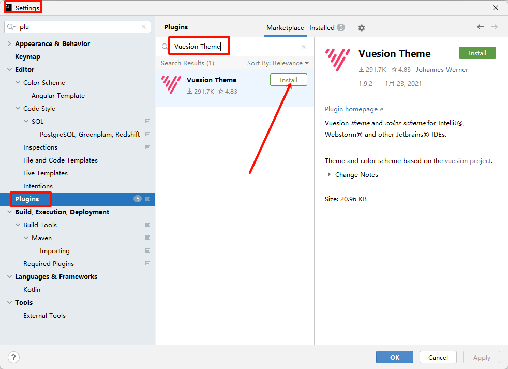Go forward with the right arrow

click(494, 27)
